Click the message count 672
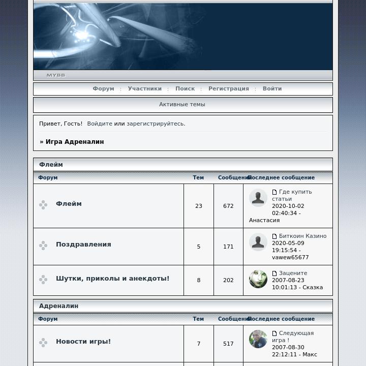366x366 pixels. point(228,206)
